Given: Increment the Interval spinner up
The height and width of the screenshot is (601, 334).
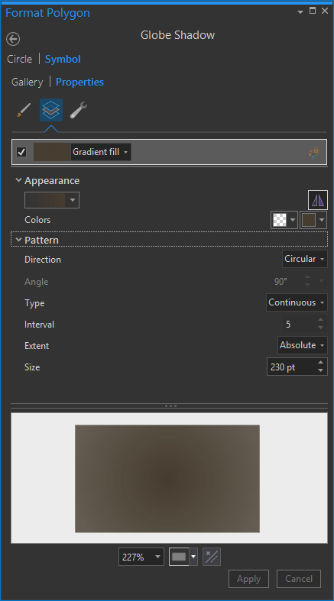Looking at the screenshot, I should (x=320, y=320).
